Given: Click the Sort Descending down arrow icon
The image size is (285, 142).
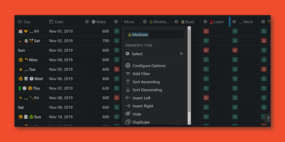Looking at the screenshot, I should [x=128, y=90].
